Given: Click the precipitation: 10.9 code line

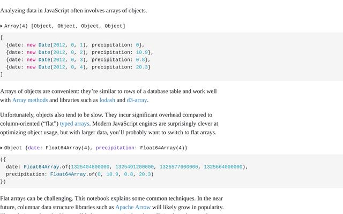Looking at the screenshot, I should click(x=79, y=52).
